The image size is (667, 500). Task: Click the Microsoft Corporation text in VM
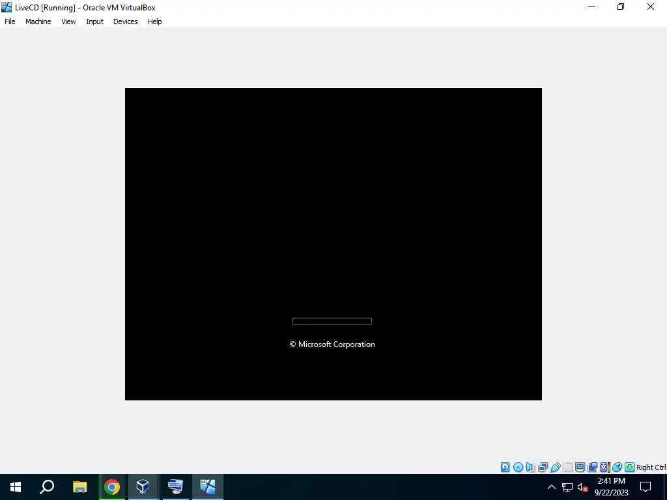pyautogui.click(x=332, y=344)
